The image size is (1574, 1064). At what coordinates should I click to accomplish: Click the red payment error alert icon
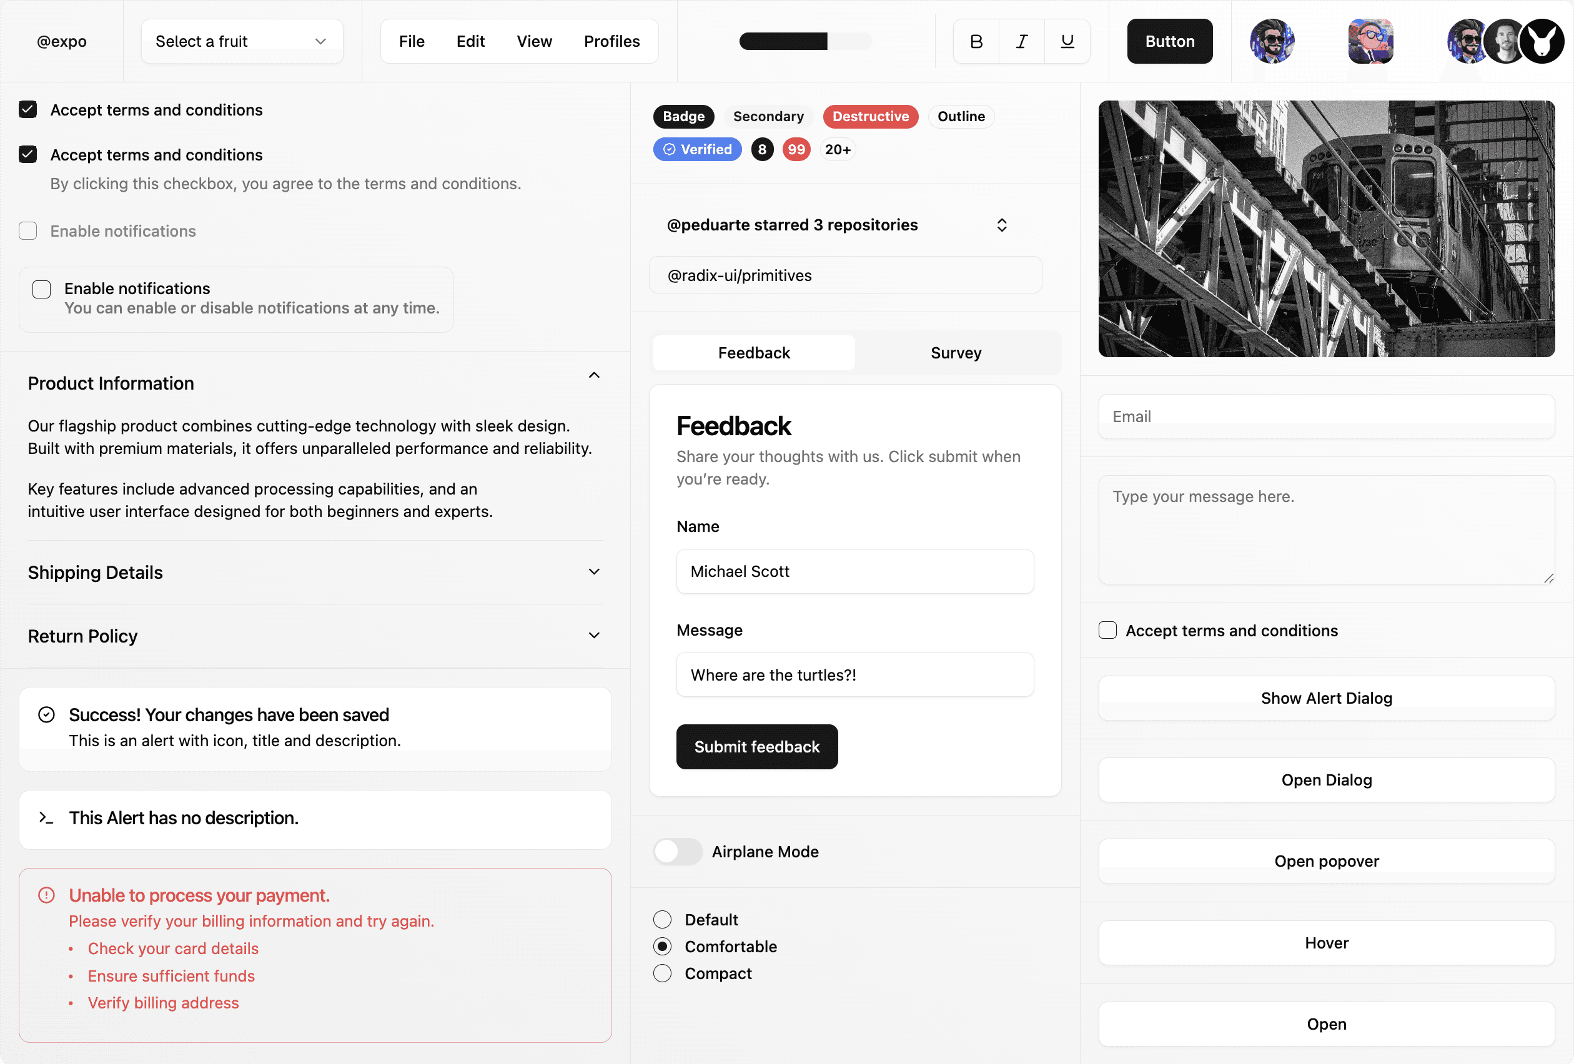(x=46, y=895)
